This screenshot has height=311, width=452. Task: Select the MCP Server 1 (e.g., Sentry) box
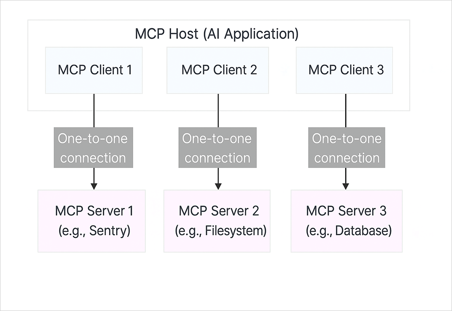point(92,221)
